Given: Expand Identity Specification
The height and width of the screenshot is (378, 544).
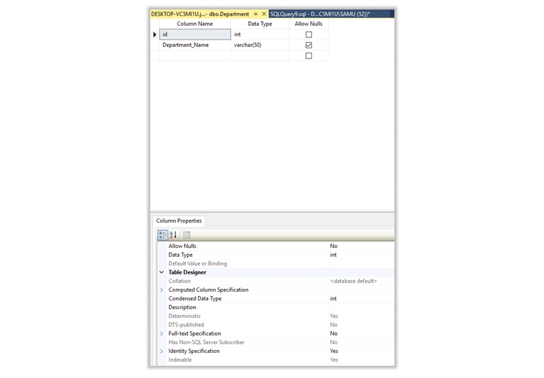Looking at the screenshot, I should point(161,351).
